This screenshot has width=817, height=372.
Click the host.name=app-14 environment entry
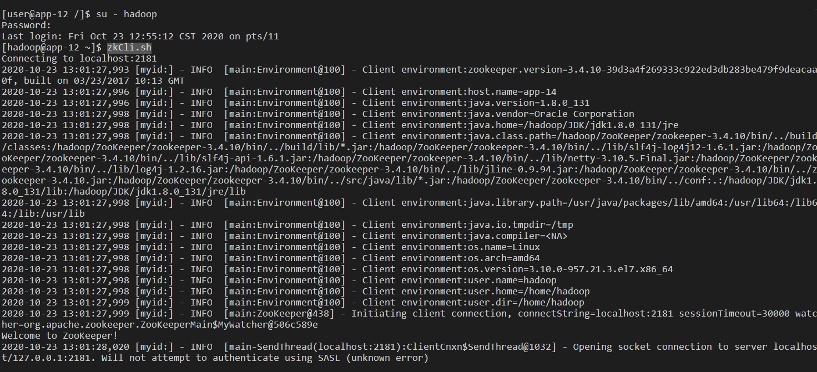coord(512,92)
